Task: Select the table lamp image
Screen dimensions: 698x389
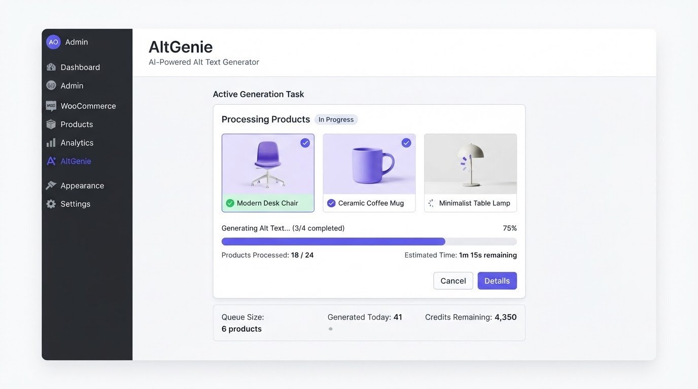Action: tap(470, 164)
